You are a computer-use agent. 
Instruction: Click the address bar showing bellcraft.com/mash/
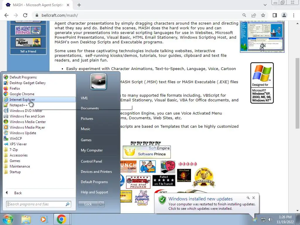[60, 15]
